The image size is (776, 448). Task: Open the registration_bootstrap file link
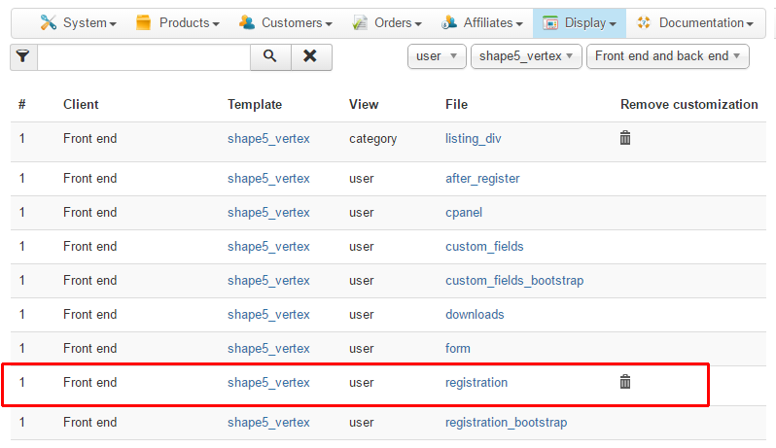507,423
